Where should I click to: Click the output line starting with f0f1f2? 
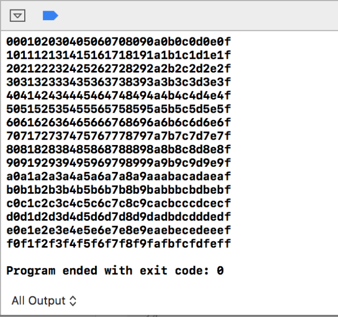[x=118, y=244]
